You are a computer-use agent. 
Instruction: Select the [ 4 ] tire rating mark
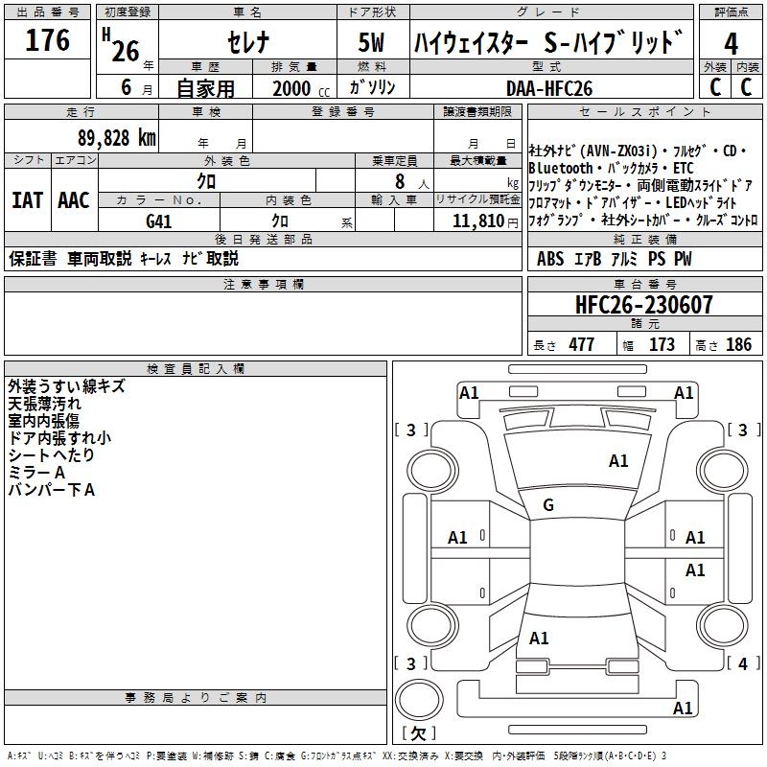pos(743,663)
